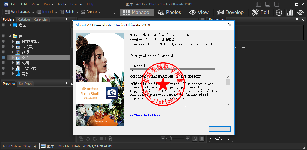Toggle Easy-Select marker for 视频

point(3,52)
